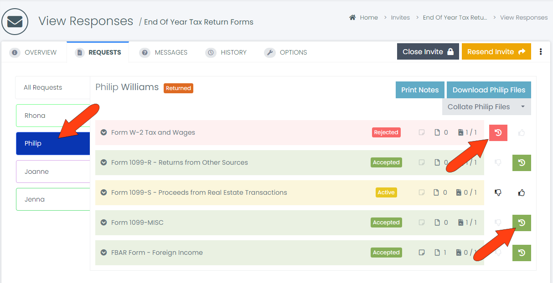Open the HISTORY tab
The width and height of the screenshot is (553, 283).
click(x=226, y=52)
